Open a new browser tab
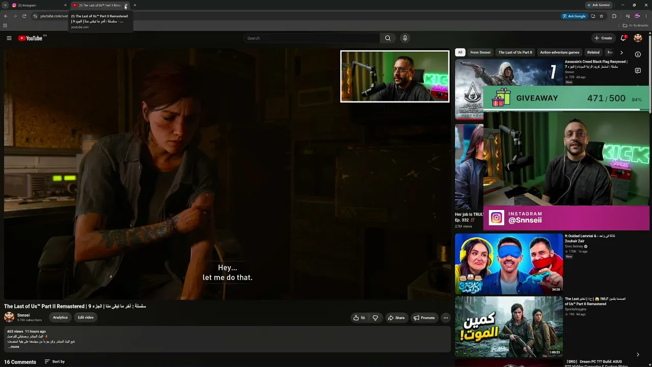Image resolution: width=652 pixels, height=367 pixels. click(134, 5)
